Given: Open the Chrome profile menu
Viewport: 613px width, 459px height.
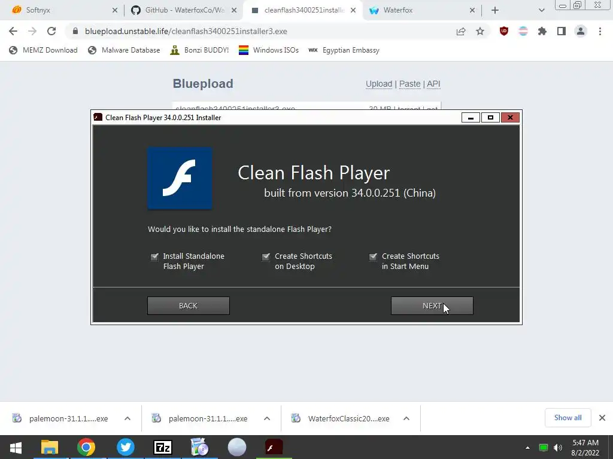Looking at the screenshot, I should (x=581, y=31).
